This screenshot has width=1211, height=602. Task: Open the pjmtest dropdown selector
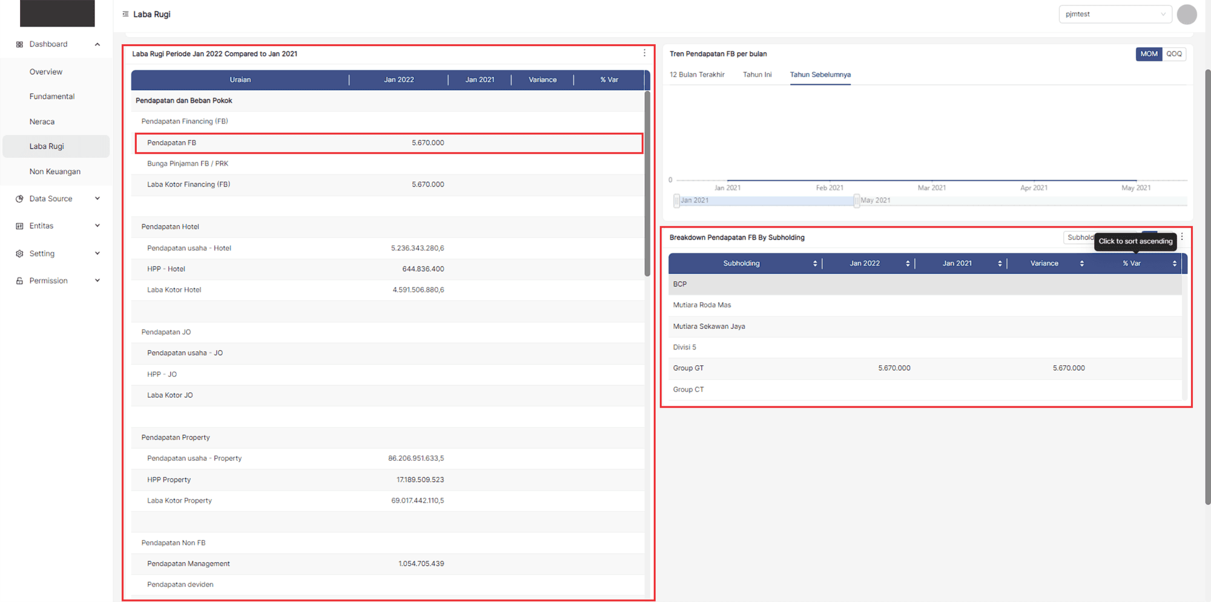pos(1115,14)
